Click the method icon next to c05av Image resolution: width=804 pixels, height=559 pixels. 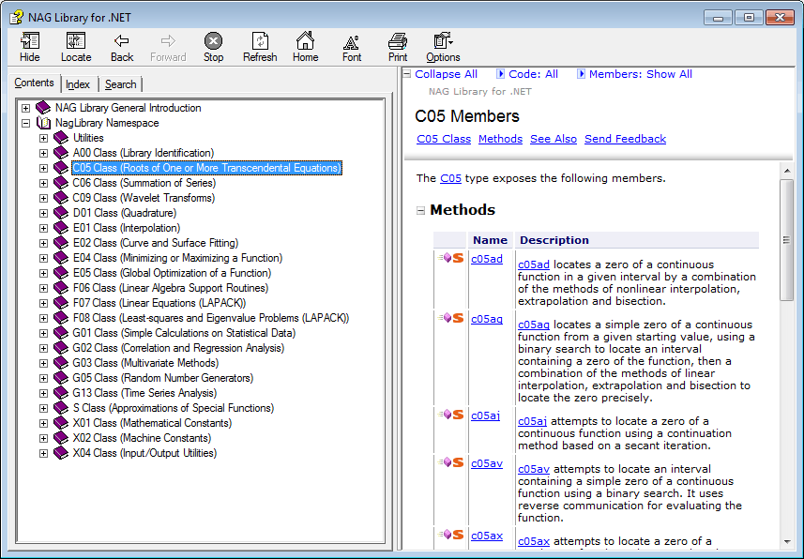[x=450, y=462]
